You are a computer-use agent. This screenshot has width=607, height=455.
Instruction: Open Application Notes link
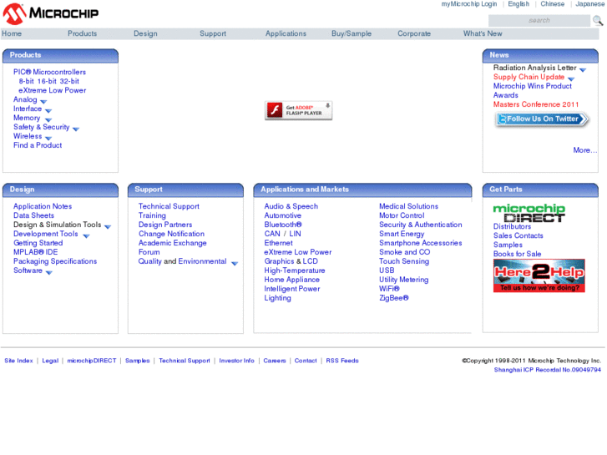[x=43, y=206]
